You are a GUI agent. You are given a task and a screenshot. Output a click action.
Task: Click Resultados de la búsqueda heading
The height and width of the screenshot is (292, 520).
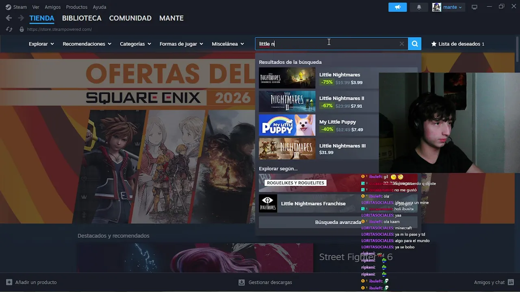pyautogui.click(x=290, y=62)
